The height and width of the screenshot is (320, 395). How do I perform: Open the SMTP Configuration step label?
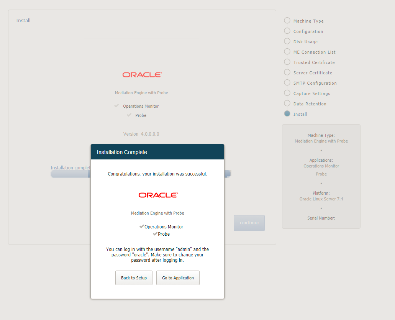pyautogui.click(x=315, y=83)
